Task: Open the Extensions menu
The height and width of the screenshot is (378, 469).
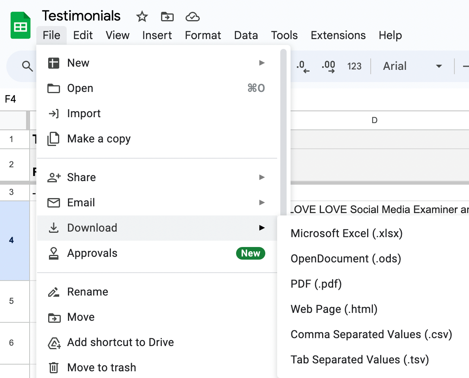Action: (x=338, y=35)
